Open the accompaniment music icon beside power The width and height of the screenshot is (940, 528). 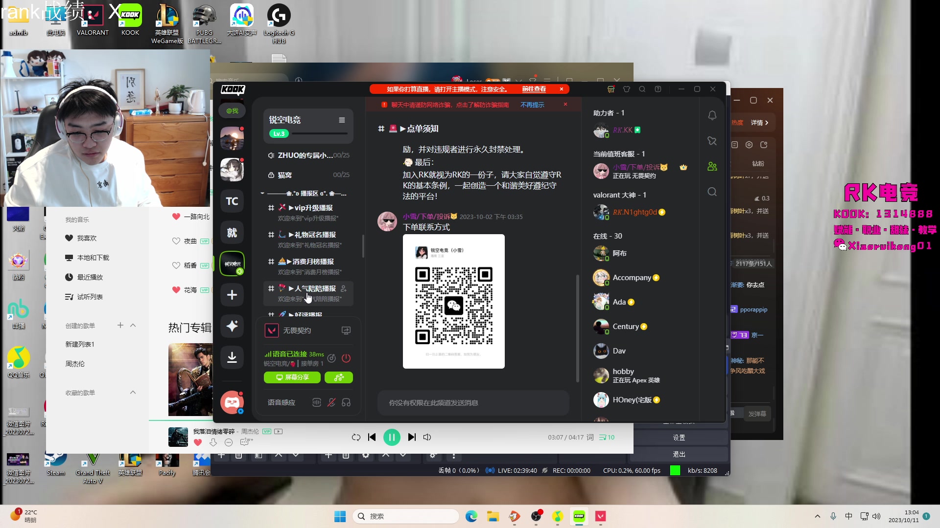tap(331, 358)
